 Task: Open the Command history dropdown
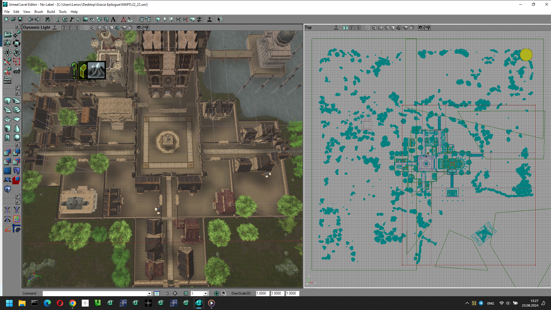tap(149, 293)
